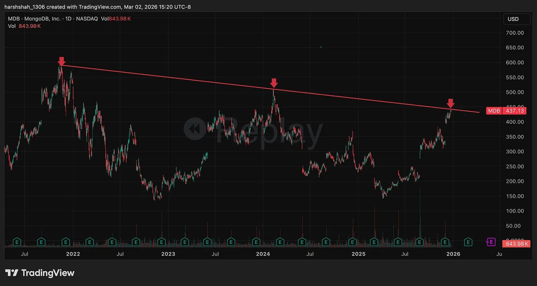Click the 150.00 price axis label
Screen dimensions: 537x286
[x=516, y=196]
